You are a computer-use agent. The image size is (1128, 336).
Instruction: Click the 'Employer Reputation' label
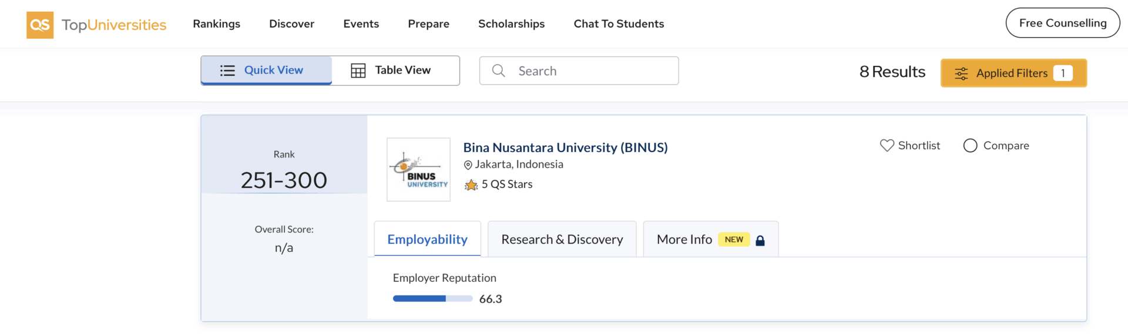click(445, 278)
